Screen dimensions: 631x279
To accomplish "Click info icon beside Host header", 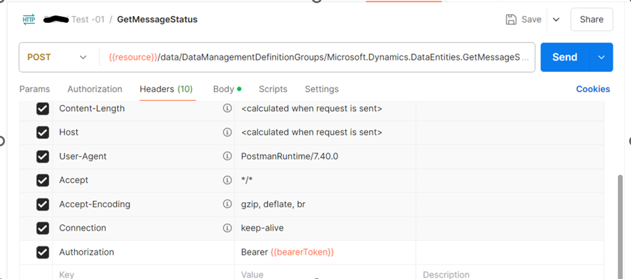I will pos(227,132).
